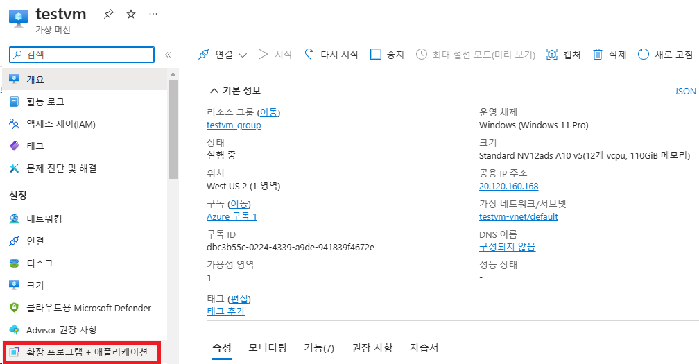The width and height of the screenshot is (699, 364).
Task: Click 이동 link next to 구독
Action: click(x=239, y=204)
